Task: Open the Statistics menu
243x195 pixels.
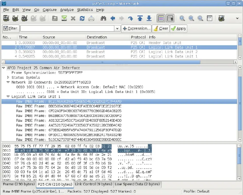Action: point(85,10)
